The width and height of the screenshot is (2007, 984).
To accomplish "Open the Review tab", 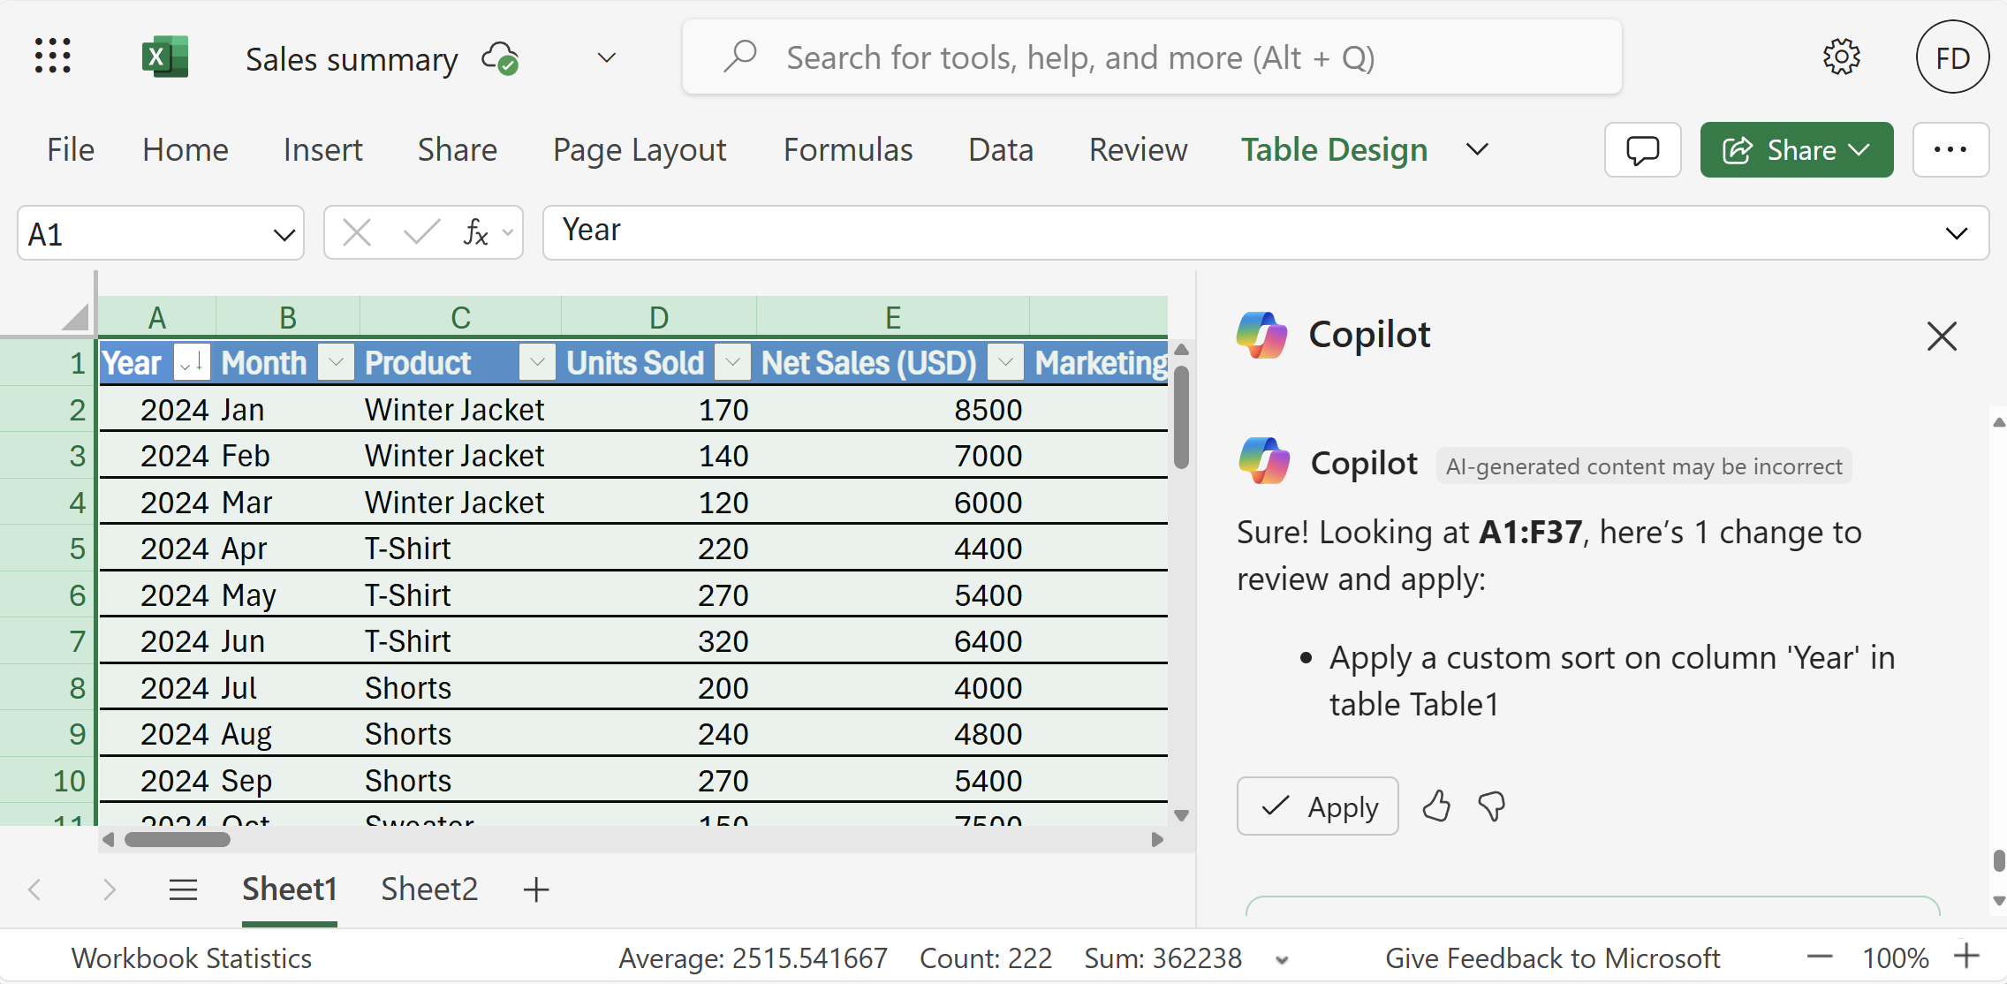I will [x=1139, y=150].
